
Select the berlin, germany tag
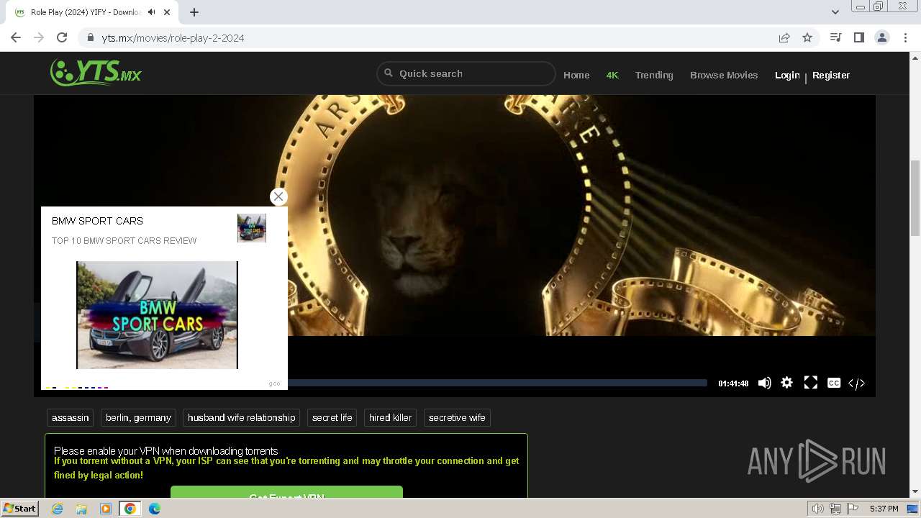click(x=138, y=417)
